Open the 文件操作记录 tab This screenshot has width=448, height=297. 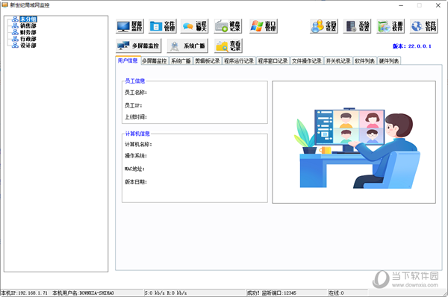pyautogui.click(x=307, y=61)
